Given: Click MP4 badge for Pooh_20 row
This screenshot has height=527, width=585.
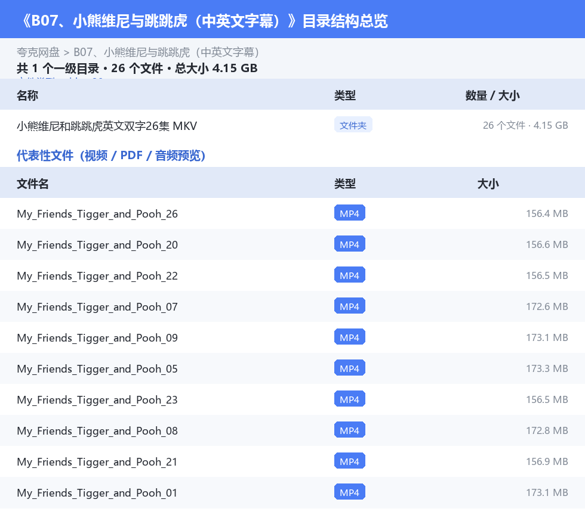Looking at the screenshot, I should point(350,244).
